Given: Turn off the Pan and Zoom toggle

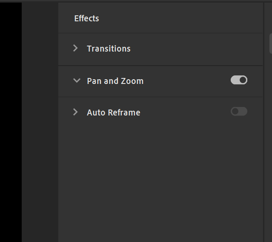Looking at the screenshot, I should (239, 80).
